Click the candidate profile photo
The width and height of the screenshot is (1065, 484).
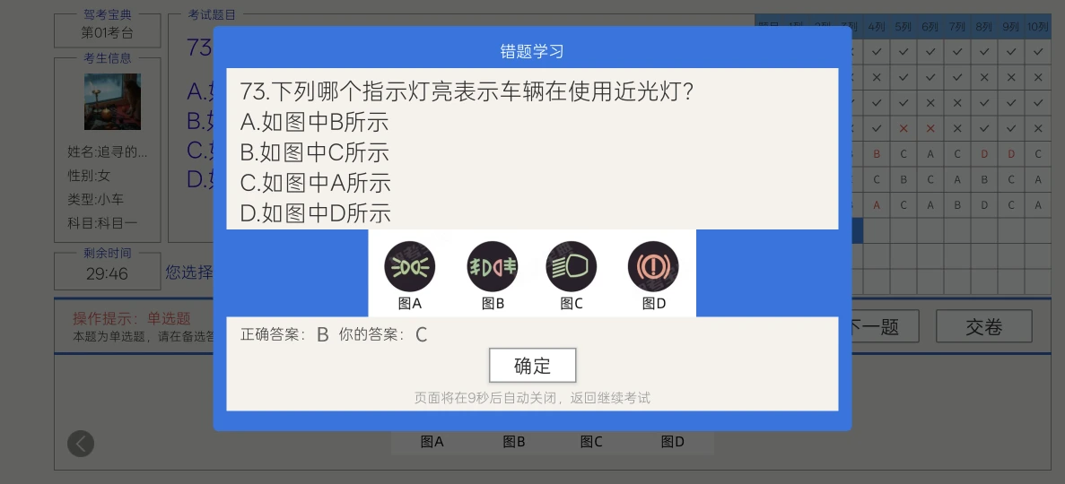tap(113, 102)
